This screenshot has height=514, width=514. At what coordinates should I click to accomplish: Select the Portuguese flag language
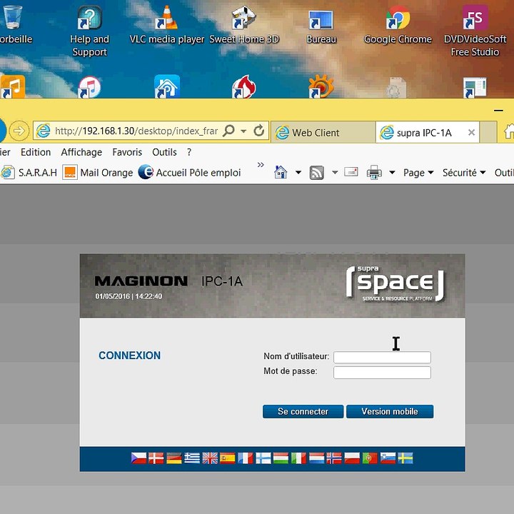pos(370,458)
